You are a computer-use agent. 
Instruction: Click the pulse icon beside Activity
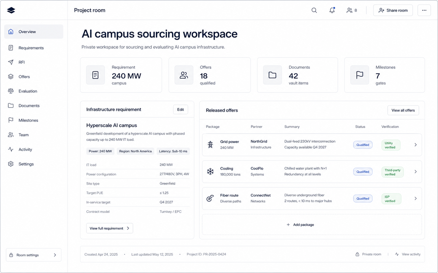coord(11,149)
